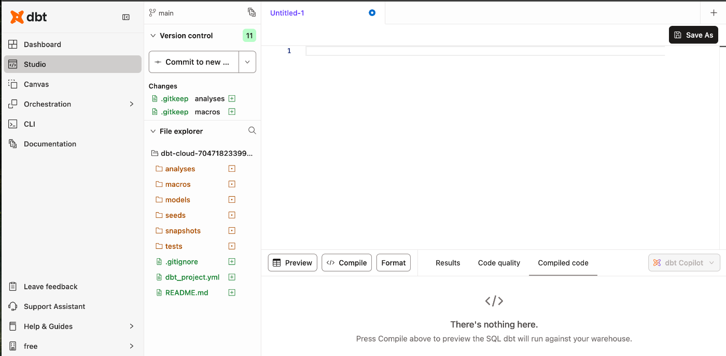This screenshot has height=356, width=726.
Task: Switch to the Code quality tab
Action: coord(499,263)
